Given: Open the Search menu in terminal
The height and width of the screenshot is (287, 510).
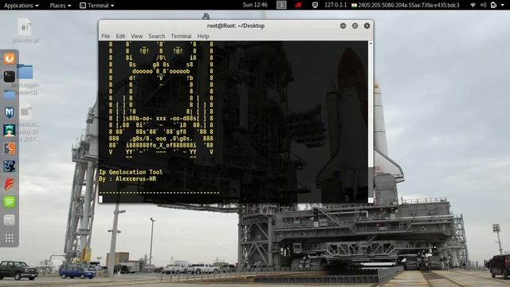Looking at the screenshot, I should pyautogui.click(x=156, y=36).
